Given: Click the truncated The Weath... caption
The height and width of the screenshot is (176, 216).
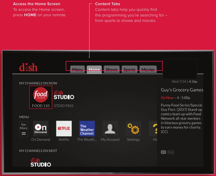Looking at the screenshot, I should coord(87,140).
